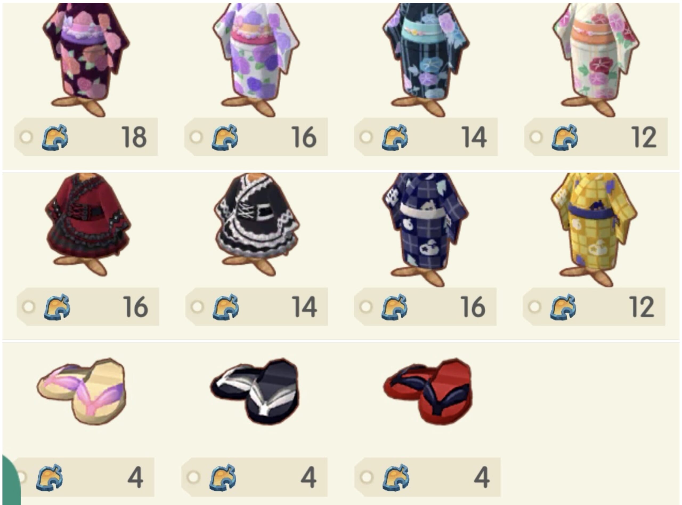Choose the red gothic lace dress
This screenshot has width=682, height=505.
tap(87, 225)
